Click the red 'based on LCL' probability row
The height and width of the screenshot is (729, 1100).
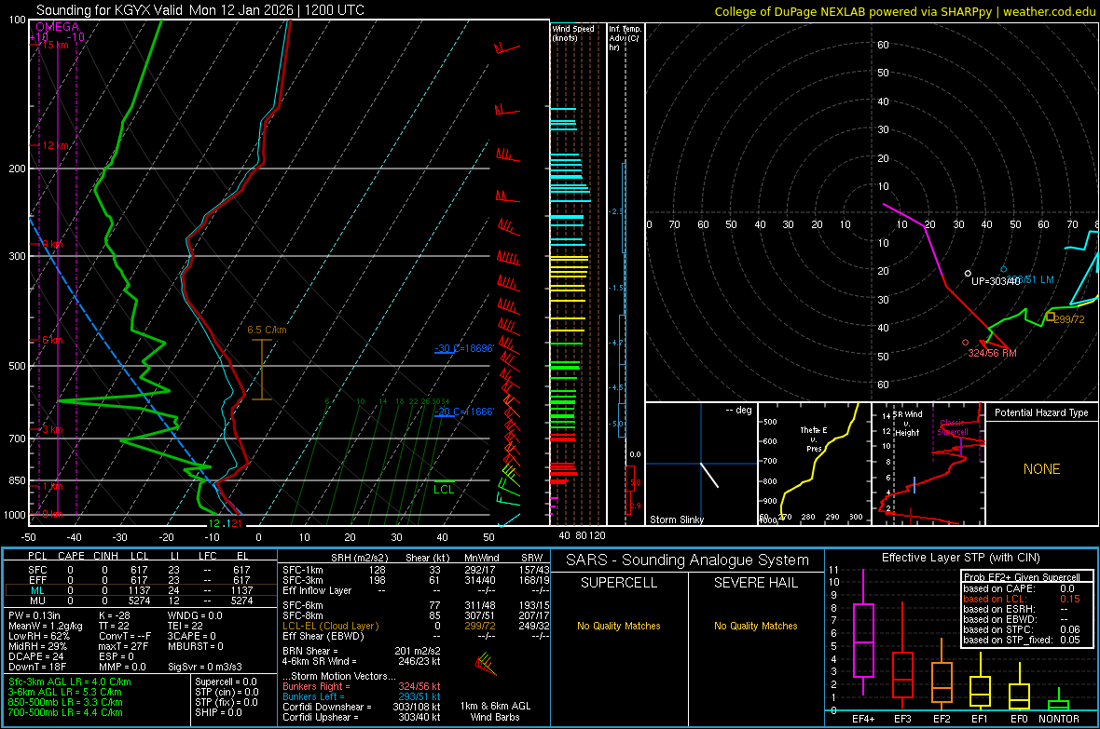(x=1022, y=599)
